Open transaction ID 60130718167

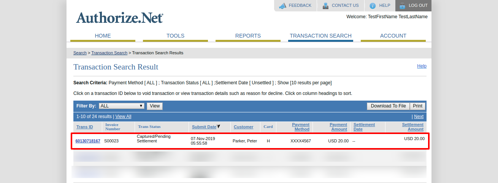88,141
